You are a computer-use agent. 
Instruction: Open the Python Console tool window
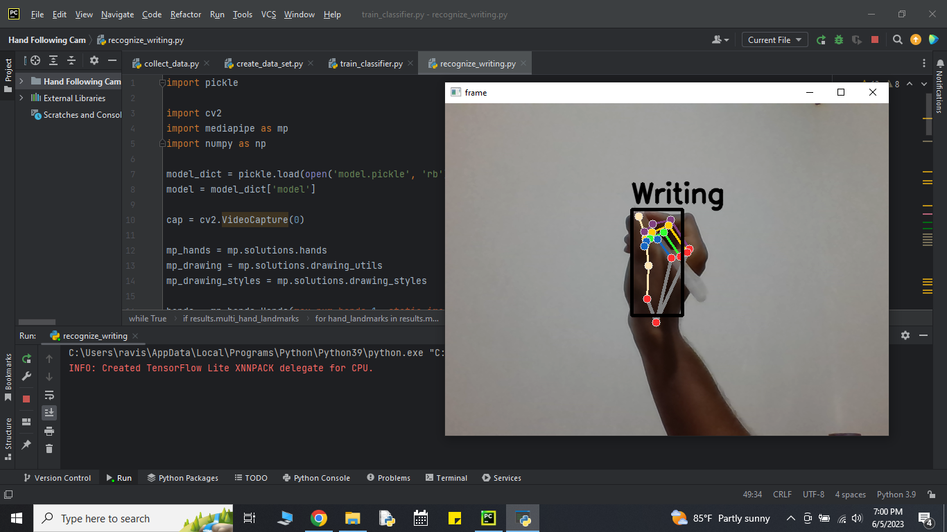(316, 478)
